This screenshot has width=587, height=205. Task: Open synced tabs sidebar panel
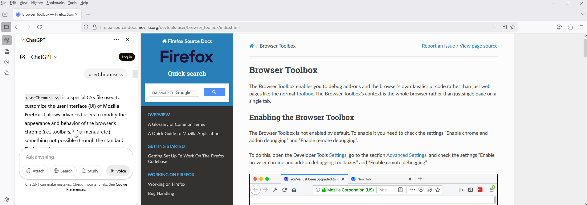(7, 51)
